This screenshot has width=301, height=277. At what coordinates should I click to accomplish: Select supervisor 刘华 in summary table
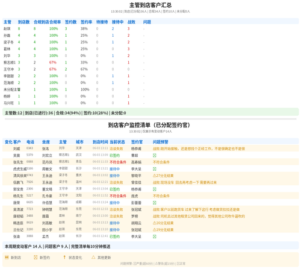tap(7, 56)
